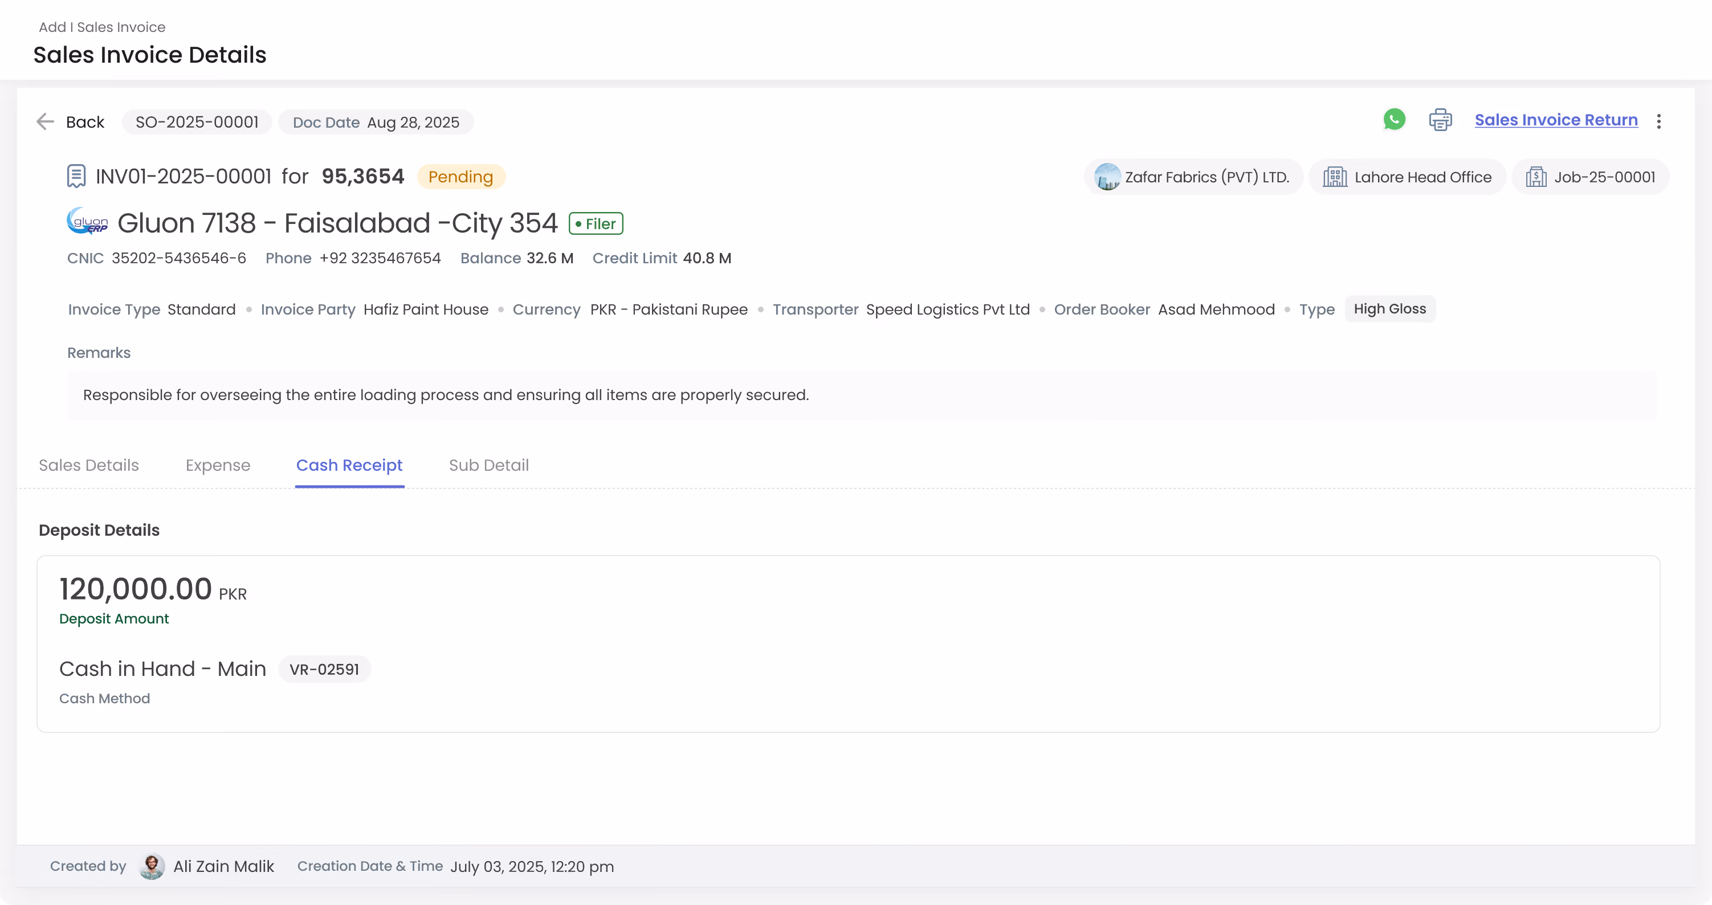The width and height of the screenshot is (1712, 905).
Task: Click Ali Zain Malik's avatar photo
Action: coord(152,866)
